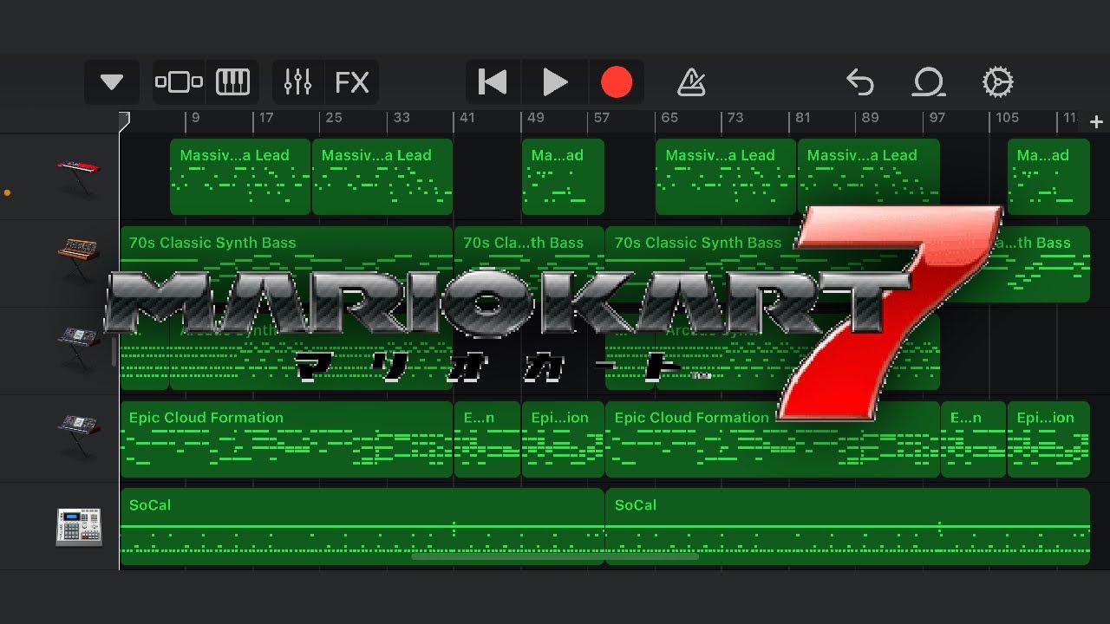Select E...n region at bar 41
Viewport: 1110px width, 624px height.
point(487,439)
